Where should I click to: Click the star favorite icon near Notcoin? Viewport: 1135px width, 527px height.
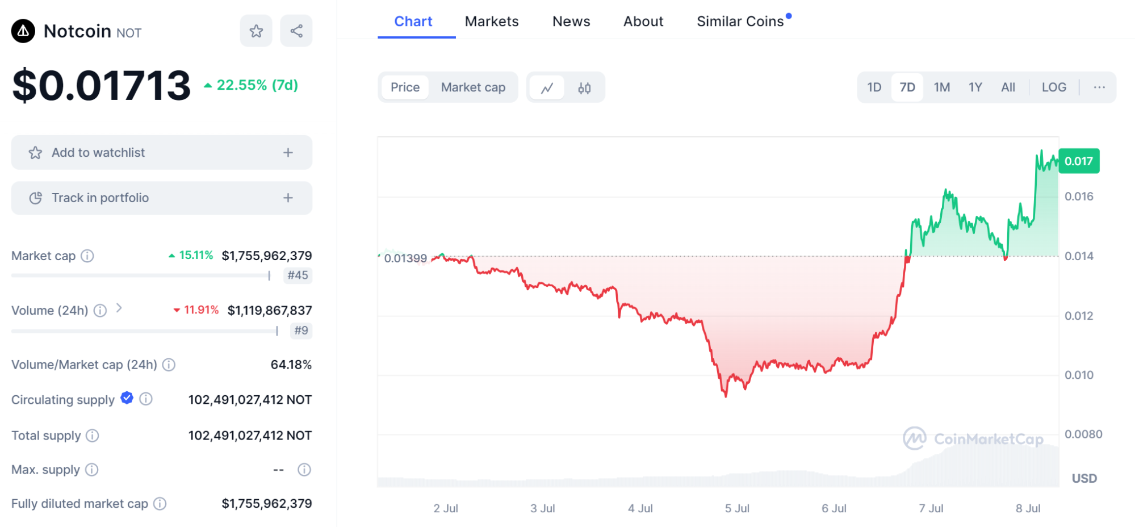tap(256, 31)
